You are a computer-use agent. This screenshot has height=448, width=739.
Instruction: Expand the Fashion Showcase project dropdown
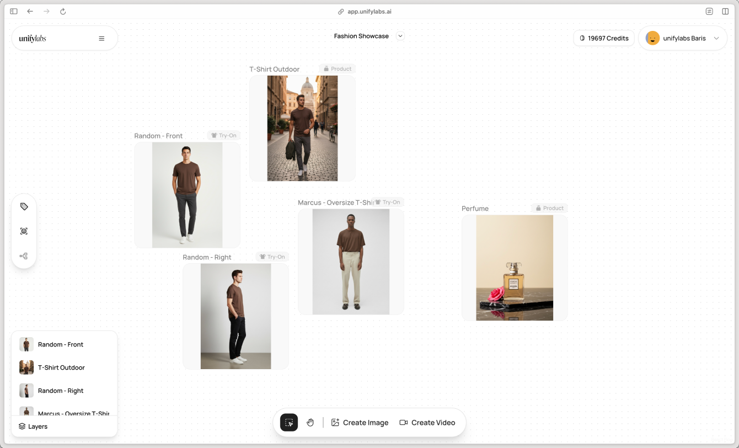pos(401,36)
